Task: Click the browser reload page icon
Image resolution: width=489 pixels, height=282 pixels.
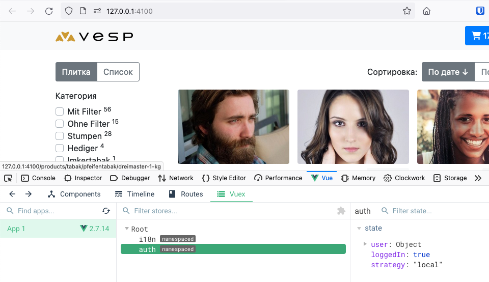Action: point(49,11)
